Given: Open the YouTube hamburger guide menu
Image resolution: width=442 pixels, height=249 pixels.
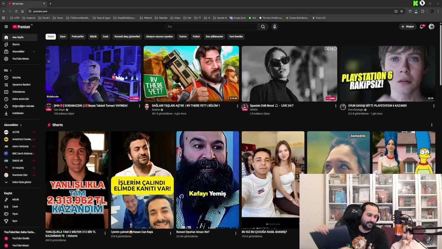Looking at the screenshot, I should point(6,27).
